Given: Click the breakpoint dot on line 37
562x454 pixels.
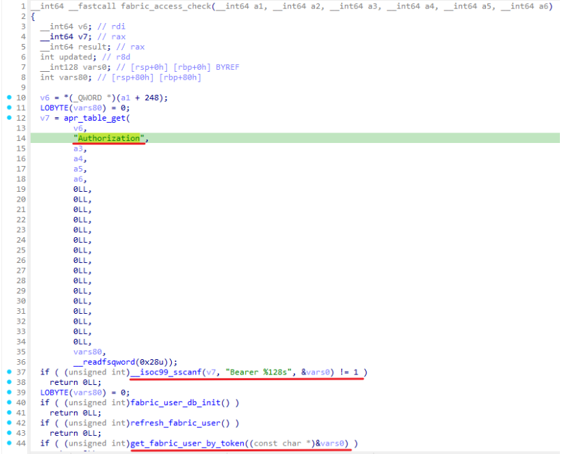Looking at the screenshot, I should (x=9, y=372).
